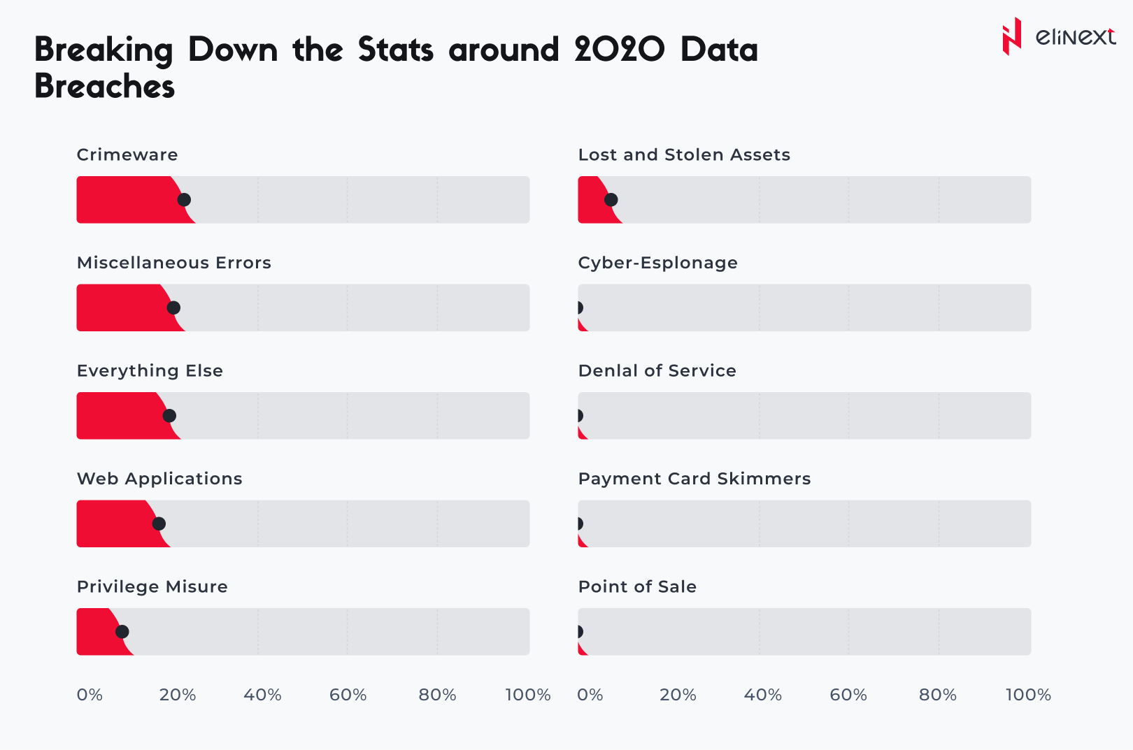Click the Web Applications dot marker

(x=159, y=524)
